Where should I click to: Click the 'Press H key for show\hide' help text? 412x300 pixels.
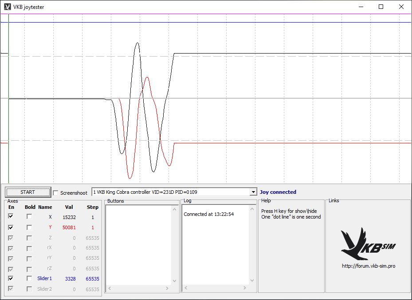click(289, 211)
